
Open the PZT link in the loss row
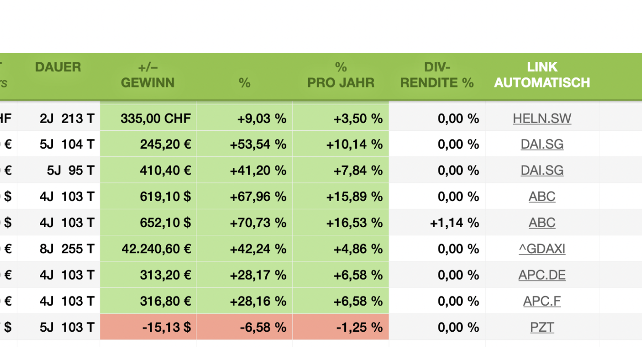coord(542,327)
